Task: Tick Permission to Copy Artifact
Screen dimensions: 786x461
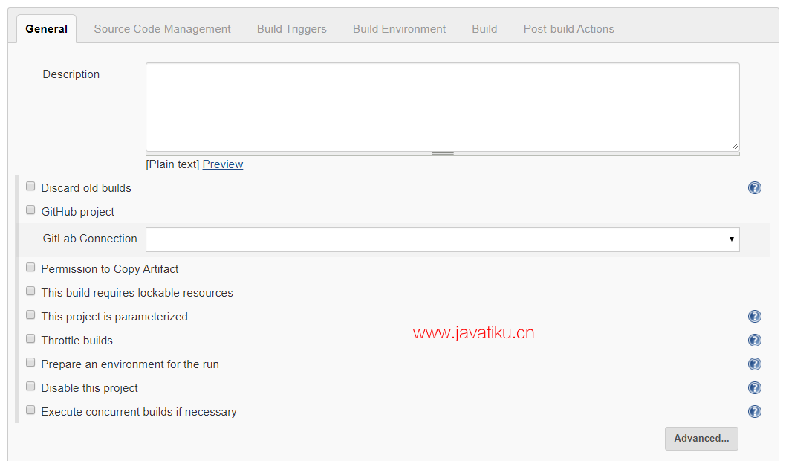Action: (30, 268)
